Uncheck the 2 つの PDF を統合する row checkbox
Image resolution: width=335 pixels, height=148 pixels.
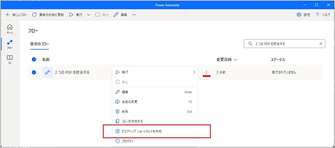pyautogui.click(x=34, y=72)
